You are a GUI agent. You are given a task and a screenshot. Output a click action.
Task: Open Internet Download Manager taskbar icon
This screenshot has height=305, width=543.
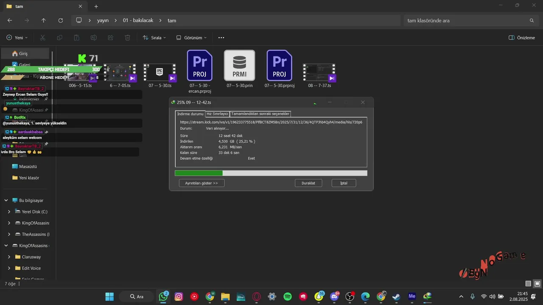[x=428, y=297]
